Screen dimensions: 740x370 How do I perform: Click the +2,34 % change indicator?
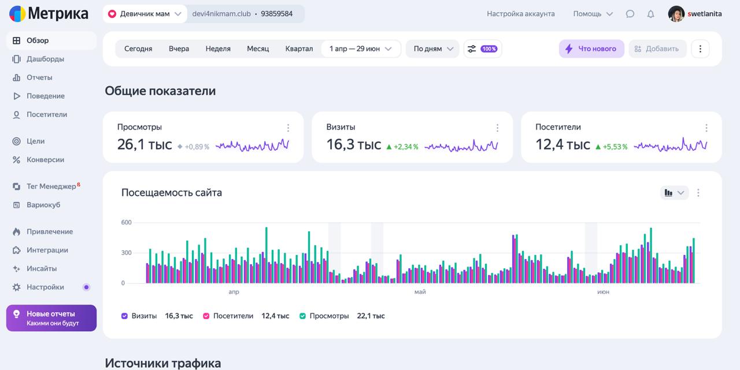(x=402, y=147)
